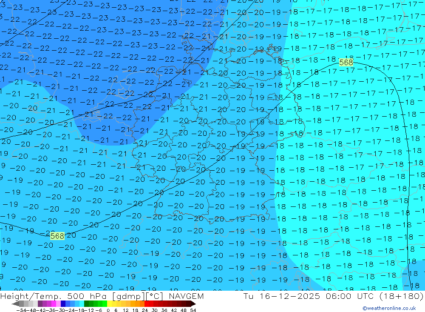
Task: Click the '[gdmp][°C]' units text in the title
Action: 139,296
